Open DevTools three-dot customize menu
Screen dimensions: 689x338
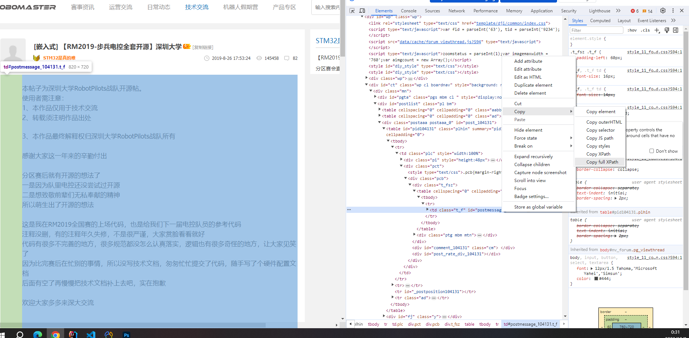click(673, 11)
